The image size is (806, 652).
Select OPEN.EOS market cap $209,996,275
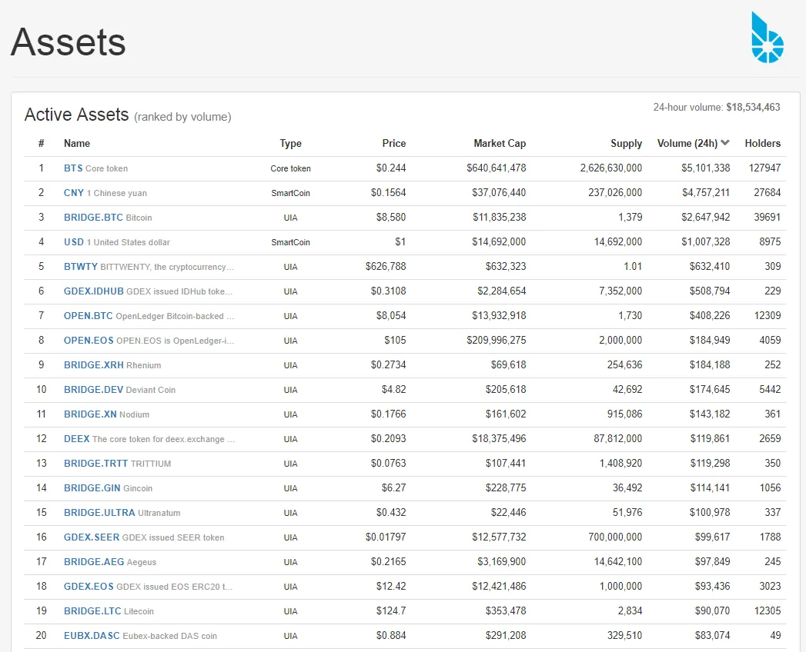tap(496, 341)
